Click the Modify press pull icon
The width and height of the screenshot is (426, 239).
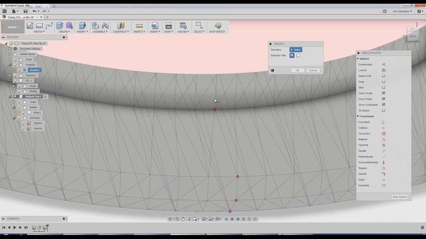point(82,26)
